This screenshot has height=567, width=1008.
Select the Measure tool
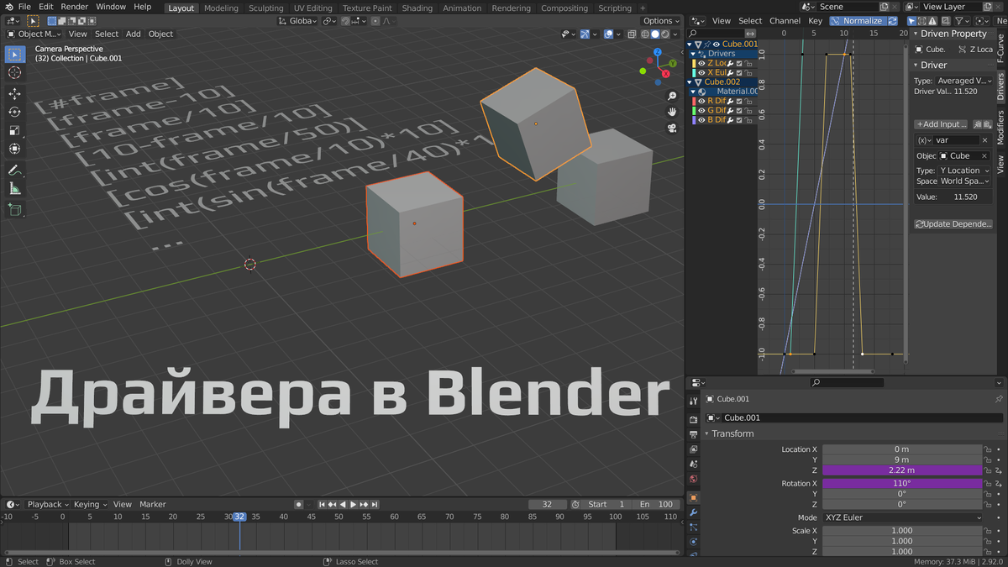pyautogui.click(x=14, y=189)
